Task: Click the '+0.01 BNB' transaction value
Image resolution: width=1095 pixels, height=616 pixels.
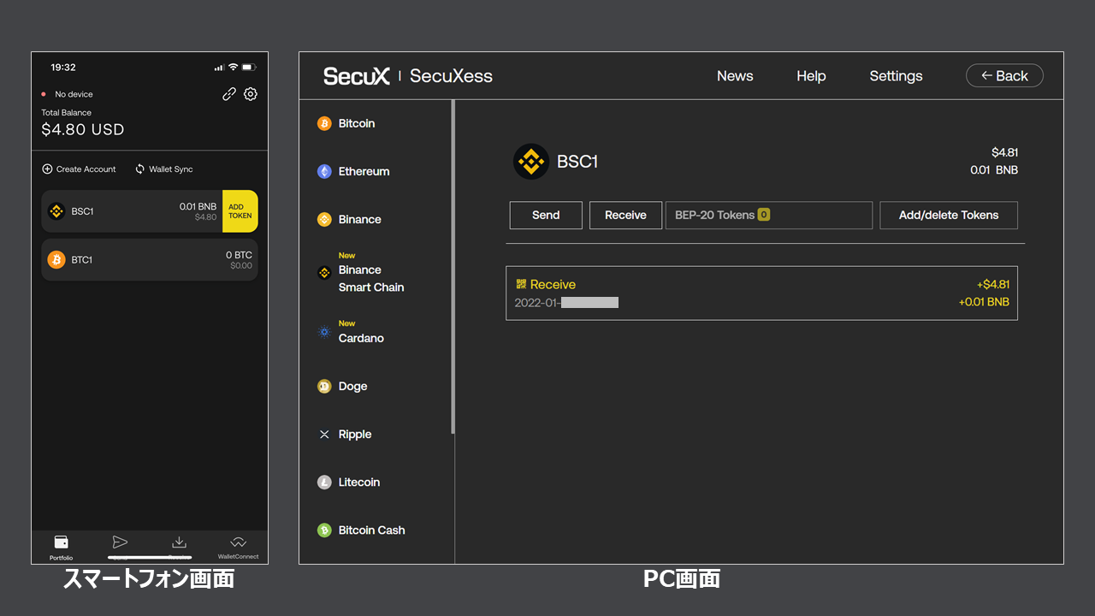Action: click(985, 302)
